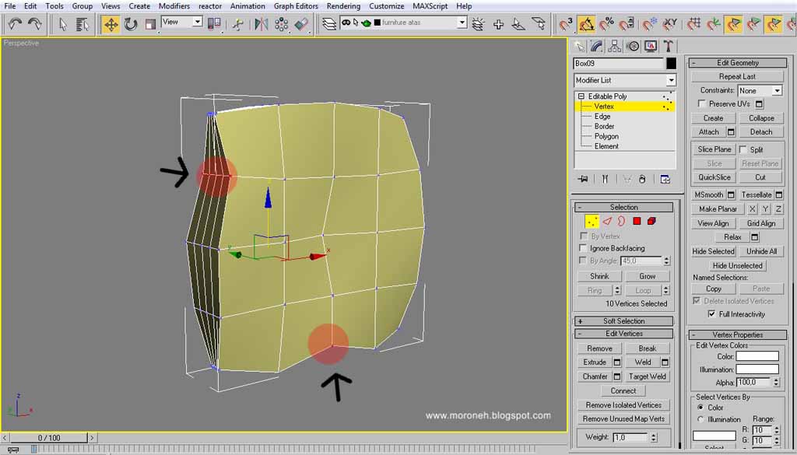Open the Modifier List dropdown
797x455 pixels.
671,80
